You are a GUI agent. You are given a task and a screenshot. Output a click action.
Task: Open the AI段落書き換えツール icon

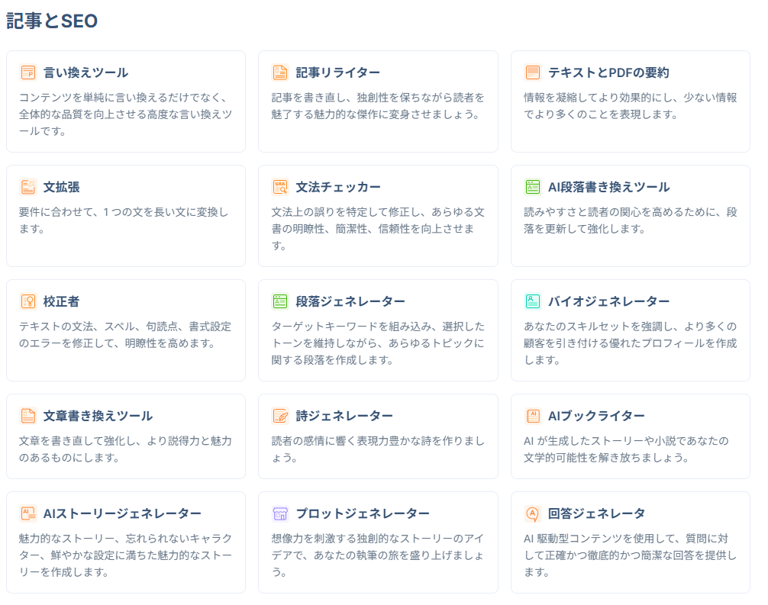[x=531, y=186]
